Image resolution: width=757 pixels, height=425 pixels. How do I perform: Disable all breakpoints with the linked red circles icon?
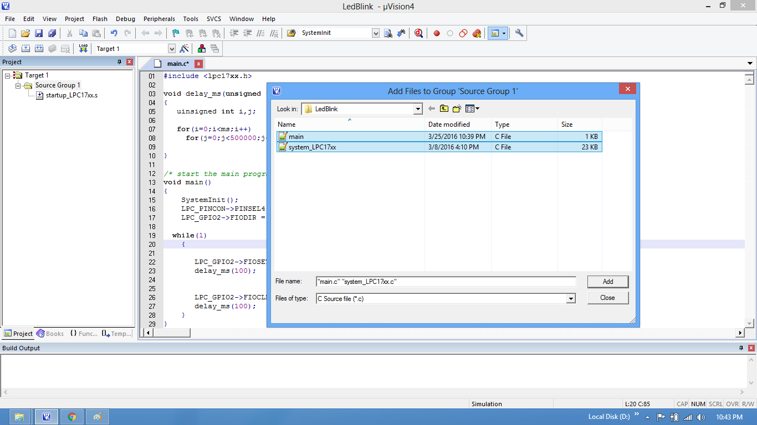click(x=463, y=33)
